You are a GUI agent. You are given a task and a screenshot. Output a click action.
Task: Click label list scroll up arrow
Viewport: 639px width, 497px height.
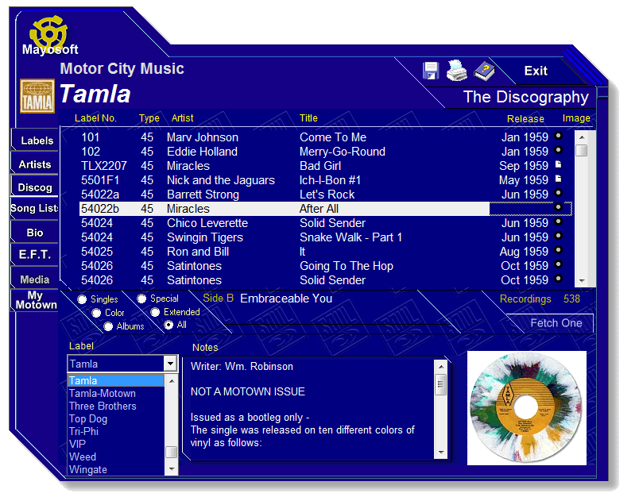coord(172,381)
